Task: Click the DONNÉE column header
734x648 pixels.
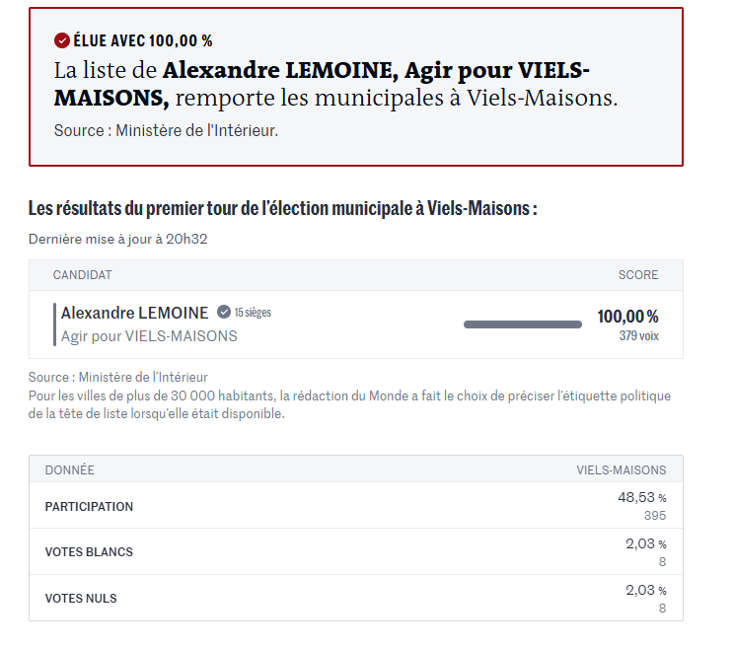Action: tap(69, 470)
